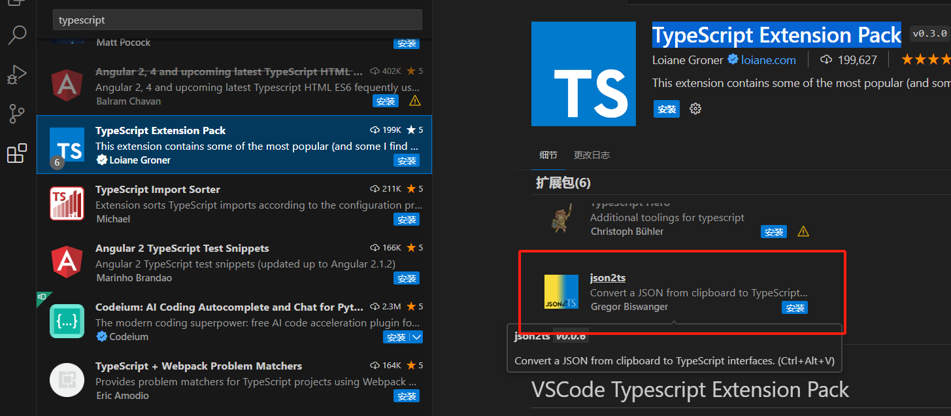Select the Codeium: AI Coding Autocomplete title
Image resolution: width=951 pixels, height=416 pixels.
point(229,307)
